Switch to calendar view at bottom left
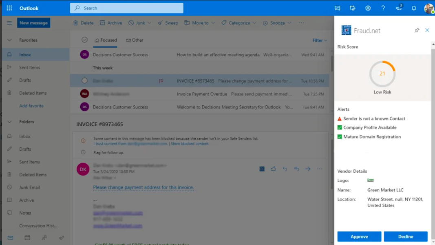The image size is (435, 245). point(27,238)
